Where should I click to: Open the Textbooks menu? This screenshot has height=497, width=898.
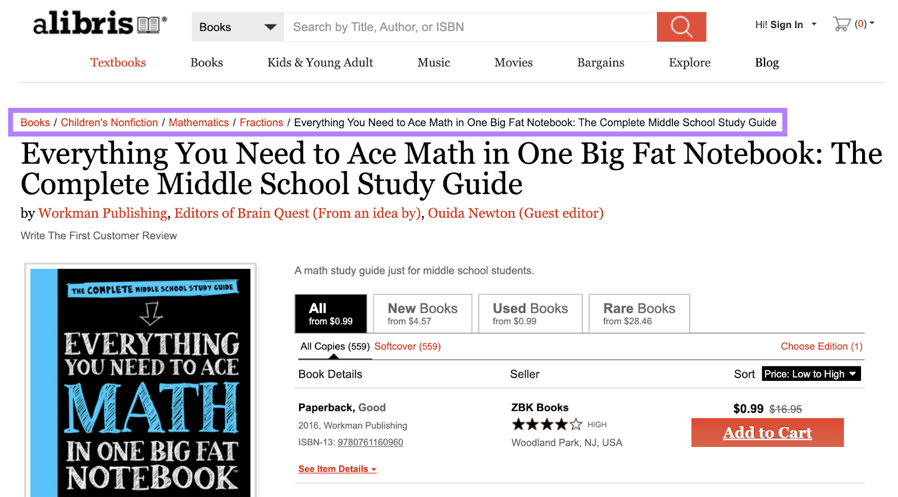tap(118, 63)
